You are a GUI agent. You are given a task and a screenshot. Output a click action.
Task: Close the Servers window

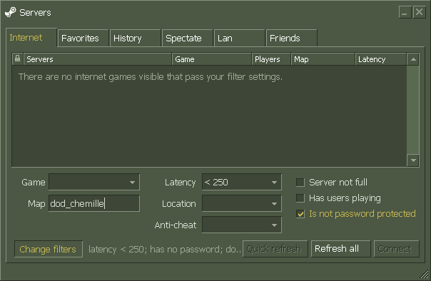(419, 12)
